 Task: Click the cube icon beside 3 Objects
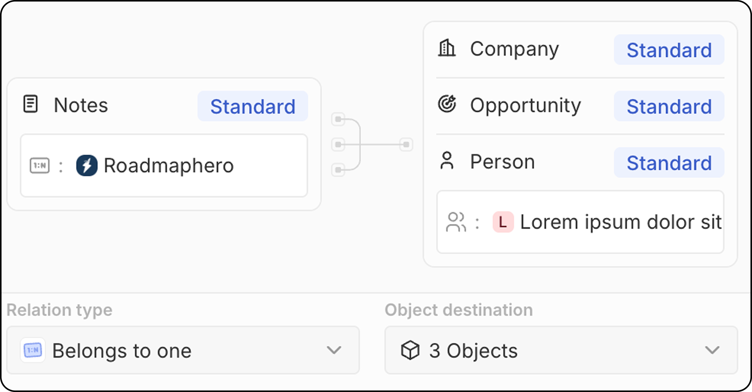pyautogui.click(x=410, y=350)
